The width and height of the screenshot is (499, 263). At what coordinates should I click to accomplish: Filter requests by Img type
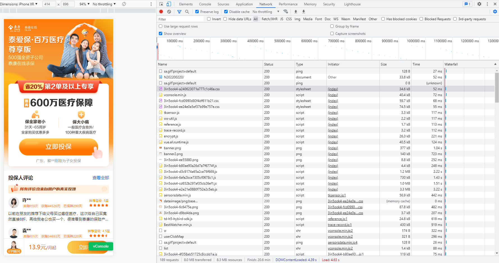click(297, 19)
